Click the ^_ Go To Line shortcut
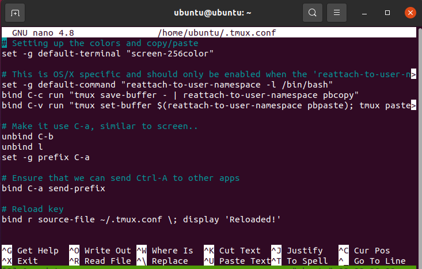 tap(372, 261)
